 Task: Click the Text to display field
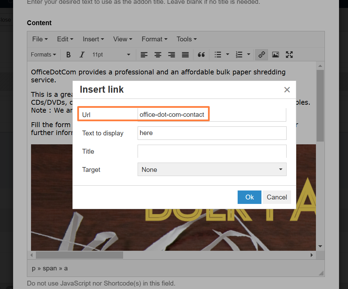212,133
